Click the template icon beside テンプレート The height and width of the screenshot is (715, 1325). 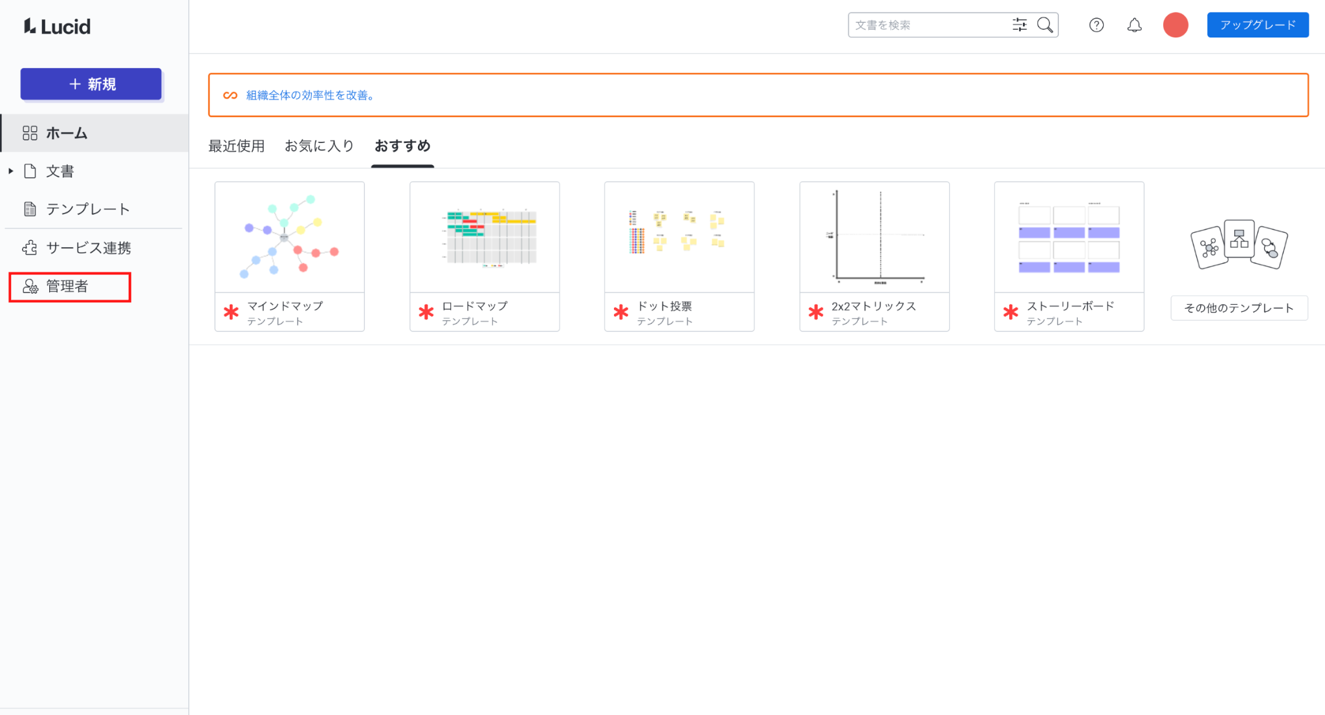(x=30, y=209)
